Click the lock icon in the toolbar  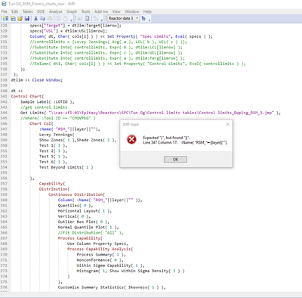[65, 18]
